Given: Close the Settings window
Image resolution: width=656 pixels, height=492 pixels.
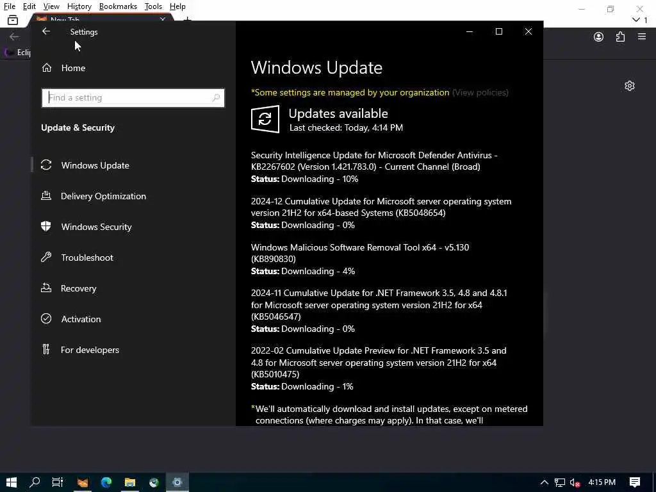Looking at the screenshot, I should click(x=529, y=31).
